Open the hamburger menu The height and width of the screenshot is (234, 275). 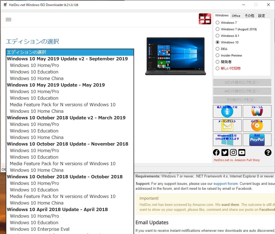(x=8, y=19)
